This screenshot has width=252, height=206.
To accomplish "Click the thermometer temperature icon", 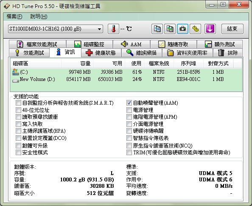I will pos(113,29).
